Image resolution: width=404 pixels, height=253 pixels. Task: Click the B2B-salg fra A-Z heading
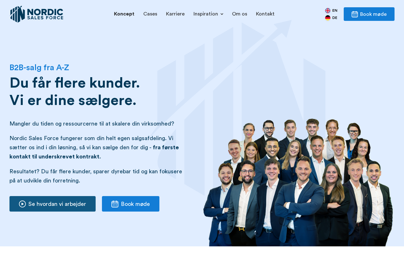[39, 67]
